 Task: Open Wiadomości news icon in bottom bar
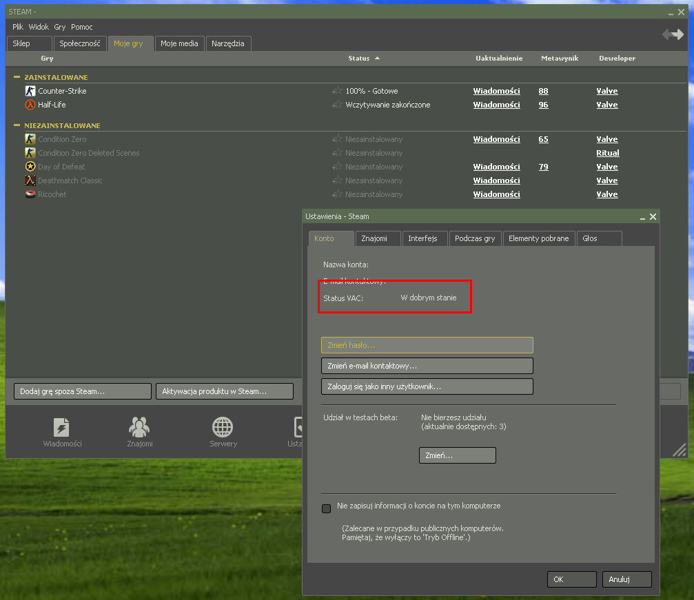pyautogui.click(x=61, y=427)
